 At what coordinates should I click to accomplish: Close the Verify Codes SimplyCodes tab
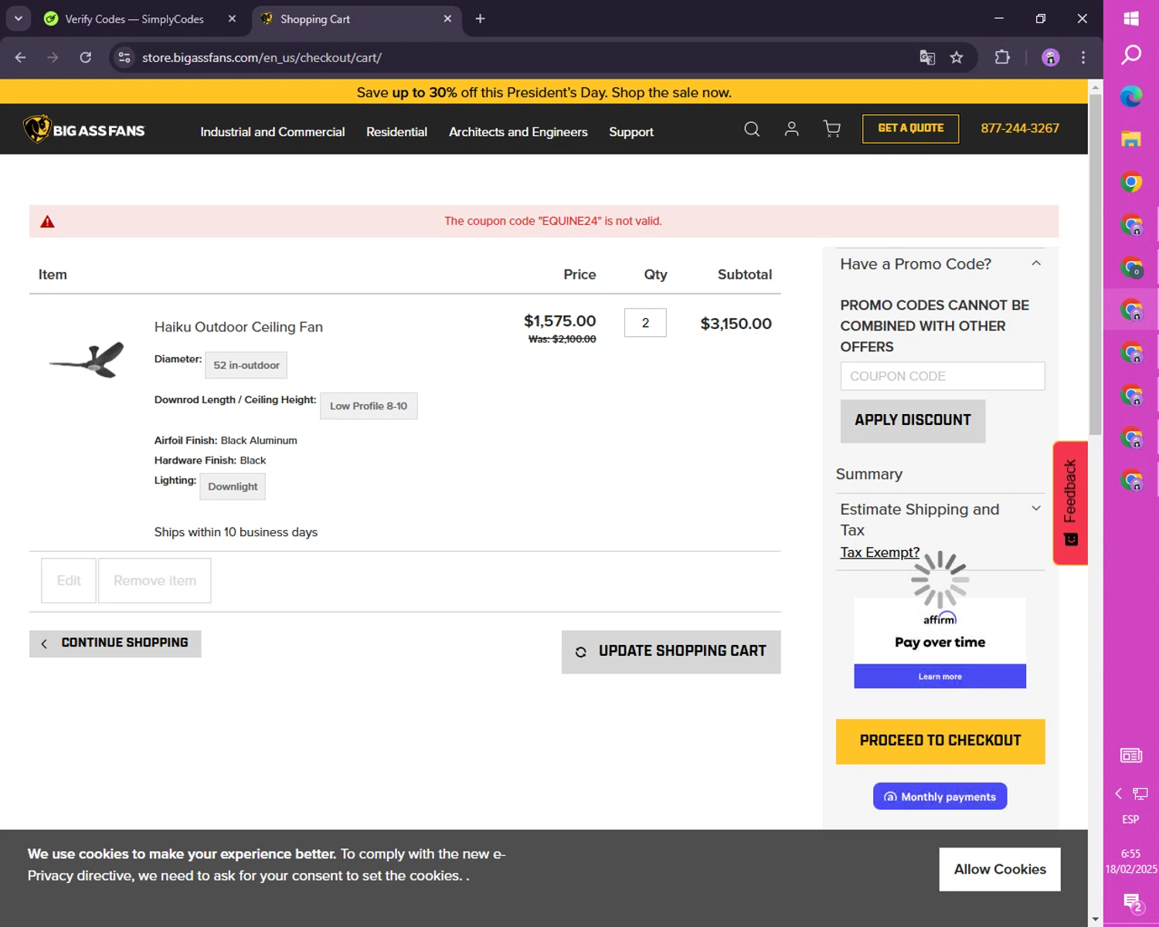[x=232, y=19]
